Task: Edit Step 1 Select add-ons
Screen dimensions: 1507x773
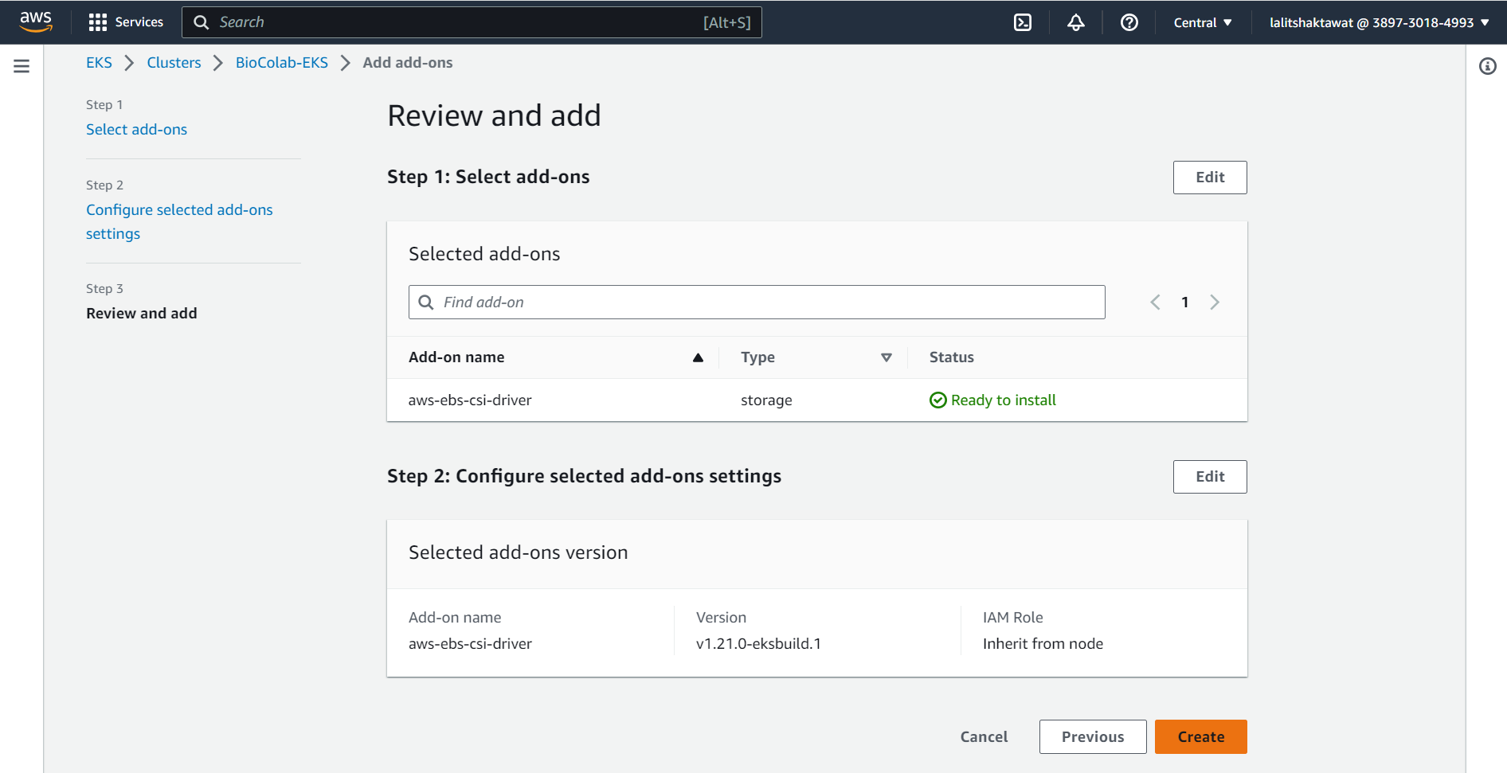Action: point(1210,178)
